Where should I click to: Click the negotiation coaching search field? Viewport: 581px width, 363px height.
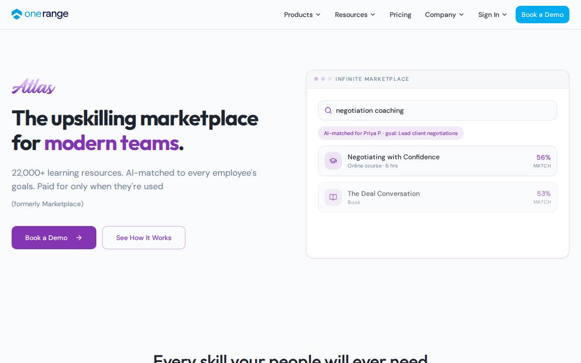tap(438, 110)
